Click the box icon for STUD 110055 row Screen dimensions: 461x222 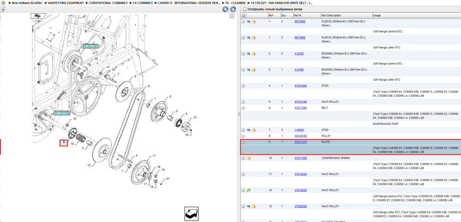click(x=254, y=130)
